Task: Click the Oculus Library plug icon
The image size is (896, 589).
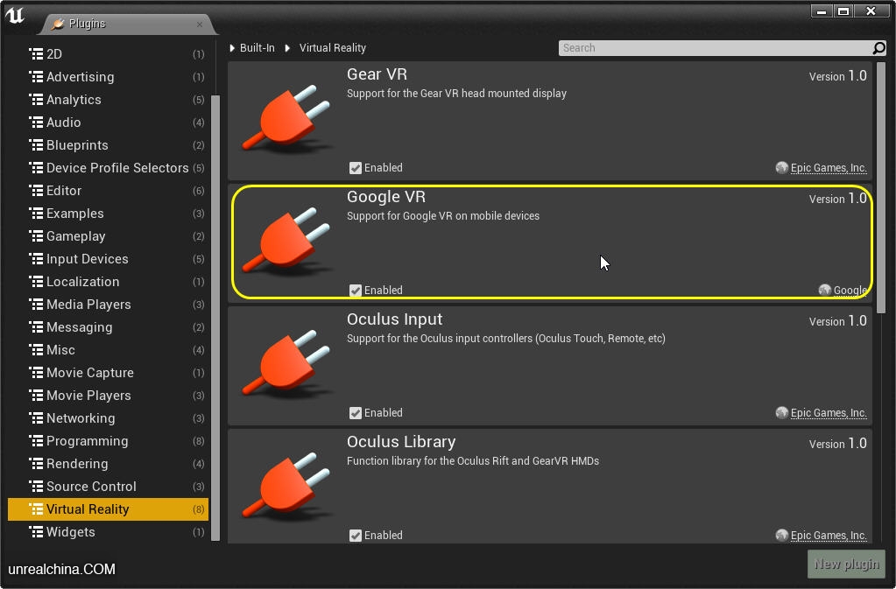Action: [x=286, y=487]
